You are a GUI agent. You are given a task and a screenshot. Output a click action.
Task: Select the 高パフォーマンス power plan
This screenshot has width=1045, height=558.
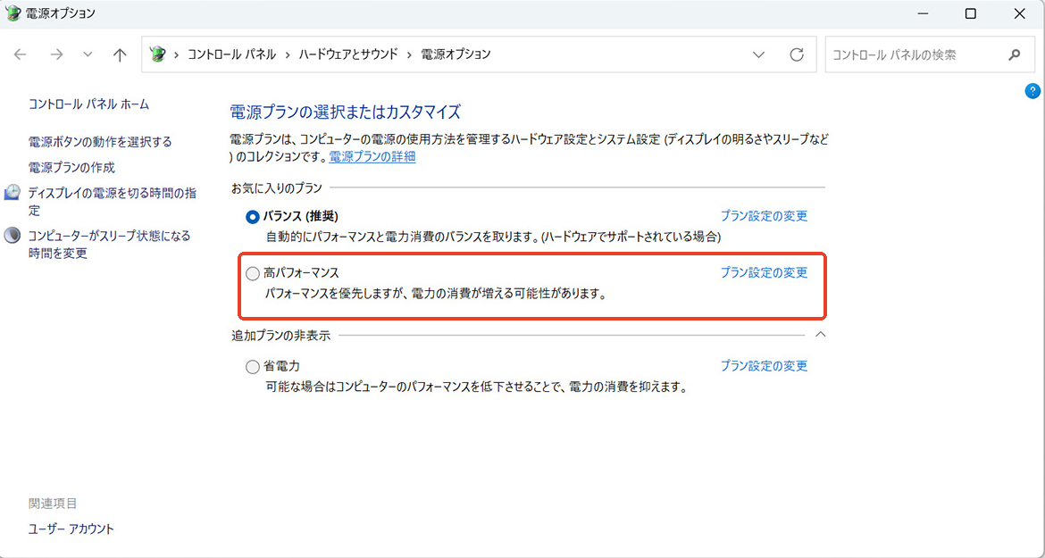click(x=253, y=273)
